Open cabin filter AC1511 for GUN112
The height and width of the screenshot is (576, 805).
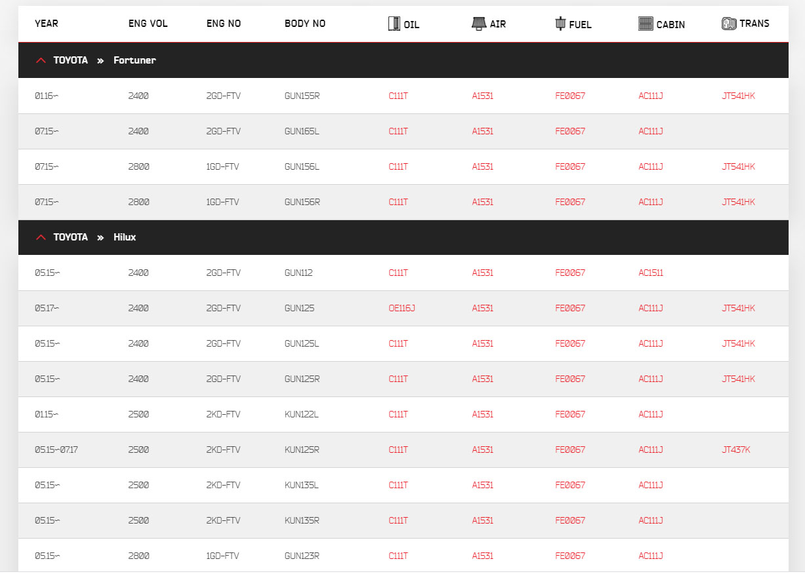(x=651, y=273)
